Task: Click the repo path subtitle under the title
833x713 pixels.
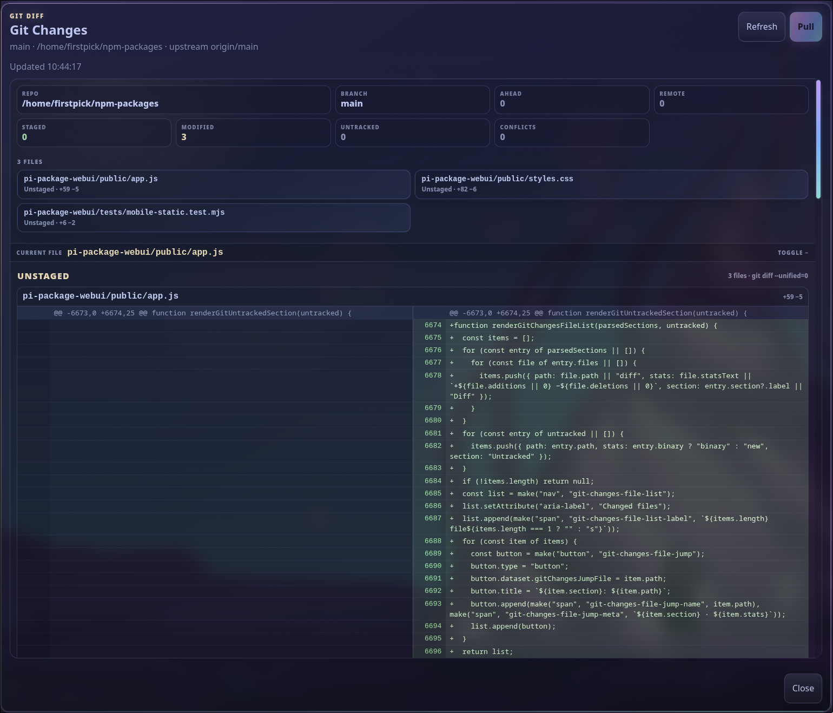Action: (134, 47)
